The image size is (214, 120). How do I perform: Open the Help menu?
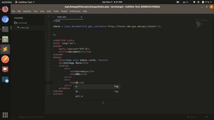(85, 11)
